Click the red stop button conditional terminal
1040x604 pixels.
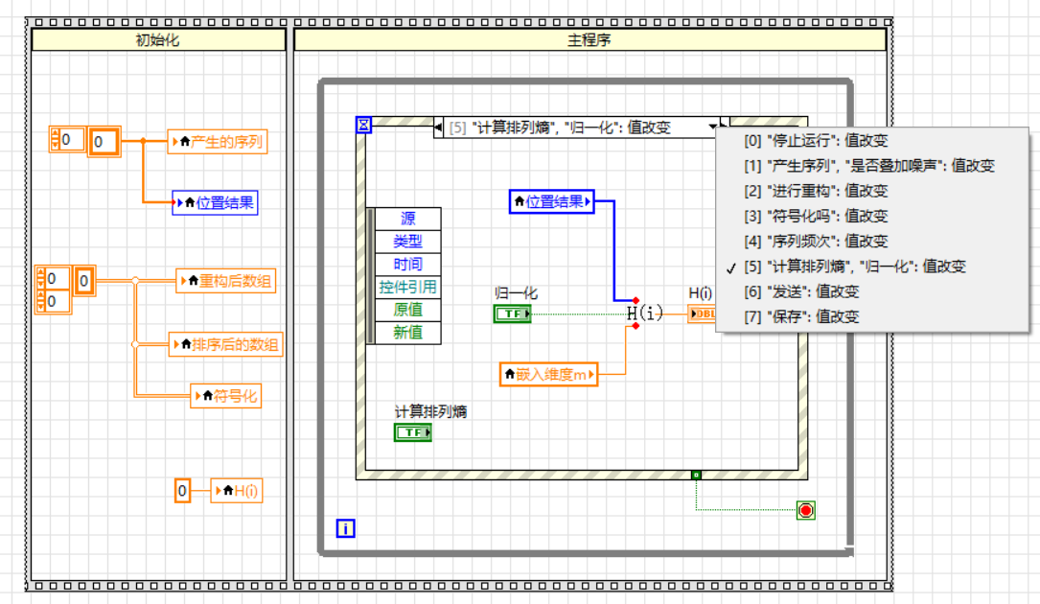point(804,510)
